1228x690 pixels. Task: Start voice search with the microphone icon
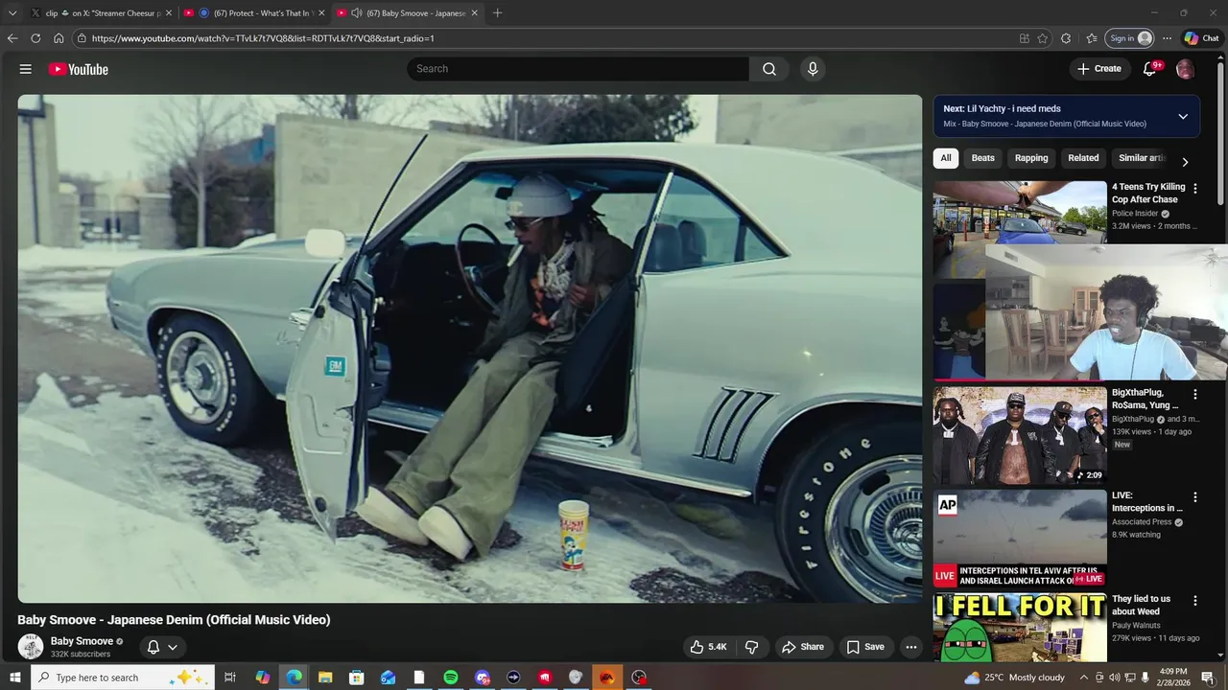pyautogui.click(x=813, y=69)
